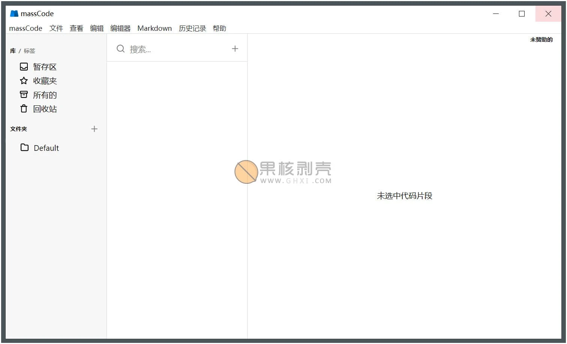This screenshot has height=344, width=567.
Task: Click the 收藏夹 star icon
Action: pos(24,80)
